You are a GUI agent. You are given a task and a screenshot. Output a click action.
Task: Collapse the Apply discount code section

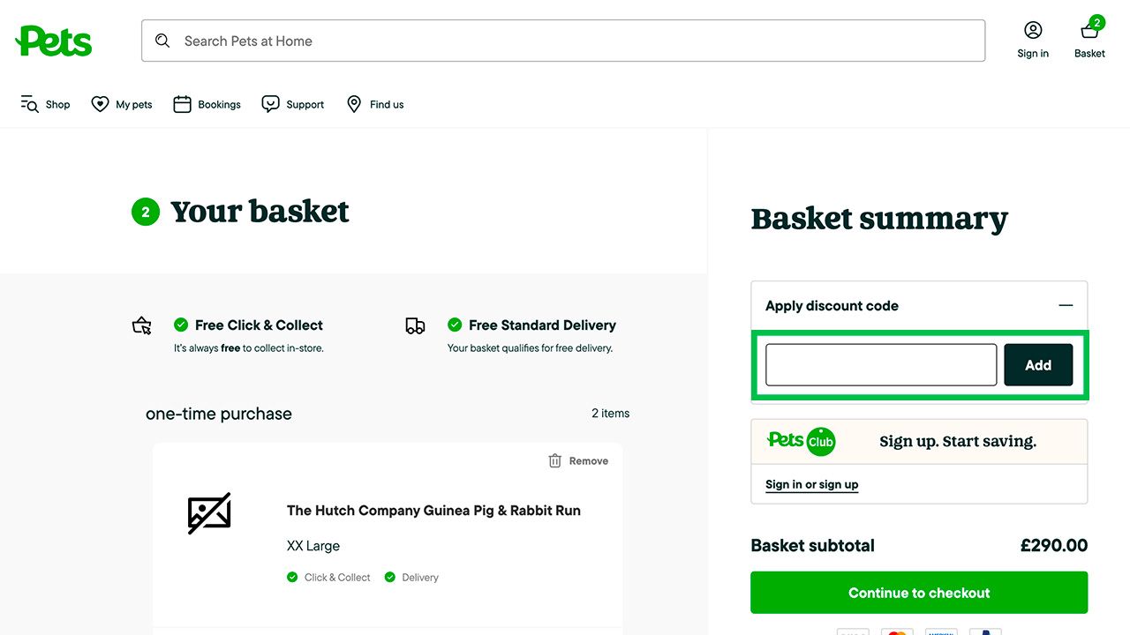pyautogui.click(x=1066, y=306)
